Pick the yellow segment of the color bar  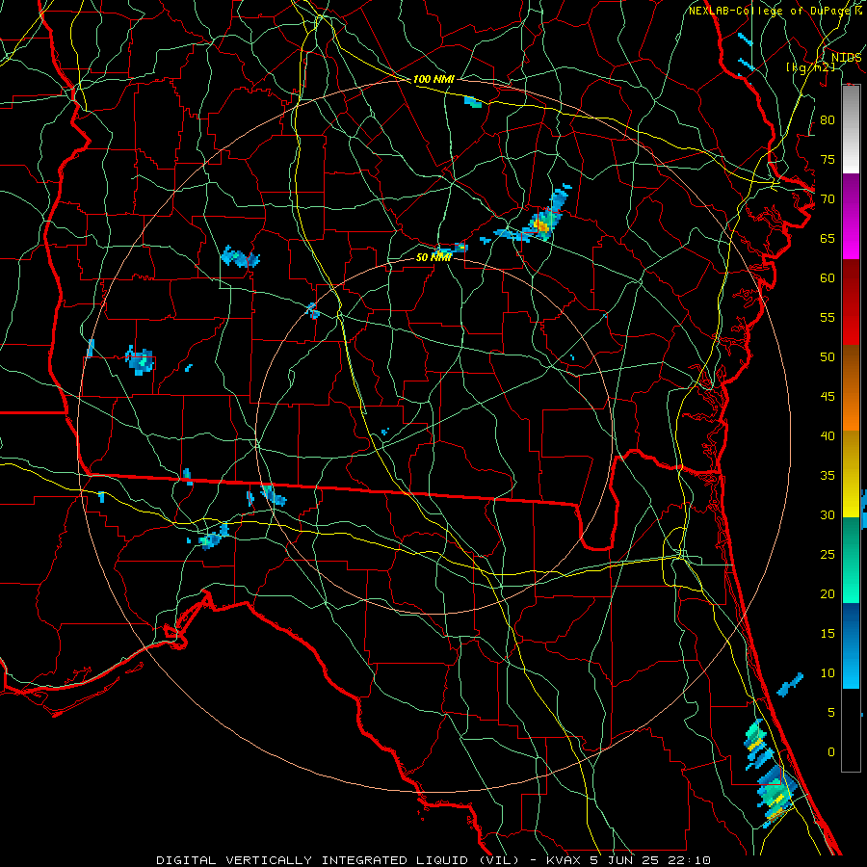pos(851,474)
